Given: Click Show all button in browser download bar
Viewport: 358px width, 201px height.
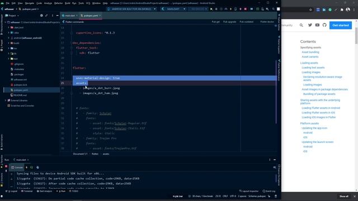Looking at the screenshot, I should [x=343, y=196].
